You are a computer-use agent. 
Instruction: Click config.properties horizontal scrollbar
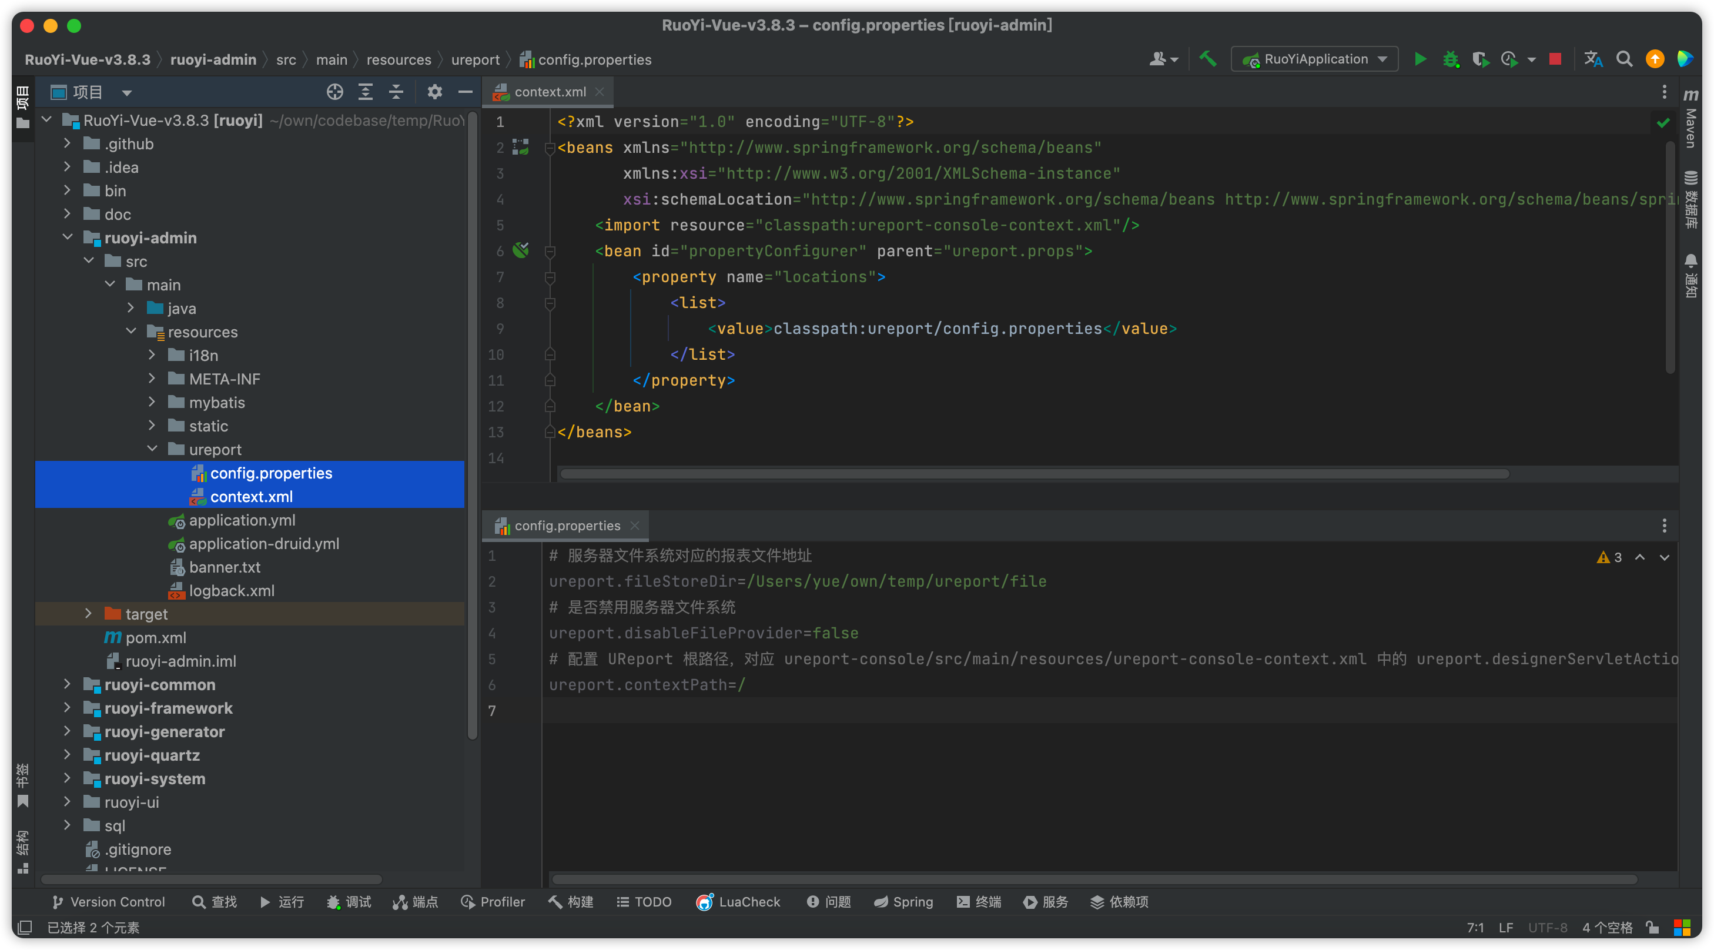click(x=1094, y=879)
